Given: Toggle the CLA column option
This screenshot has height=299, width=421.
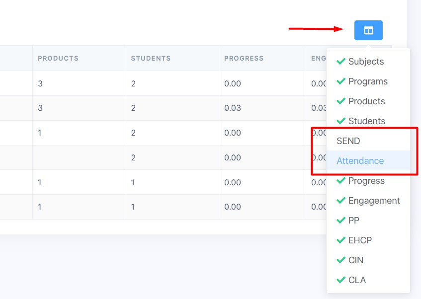Looking at the screenshot, I should click(357, 280).
